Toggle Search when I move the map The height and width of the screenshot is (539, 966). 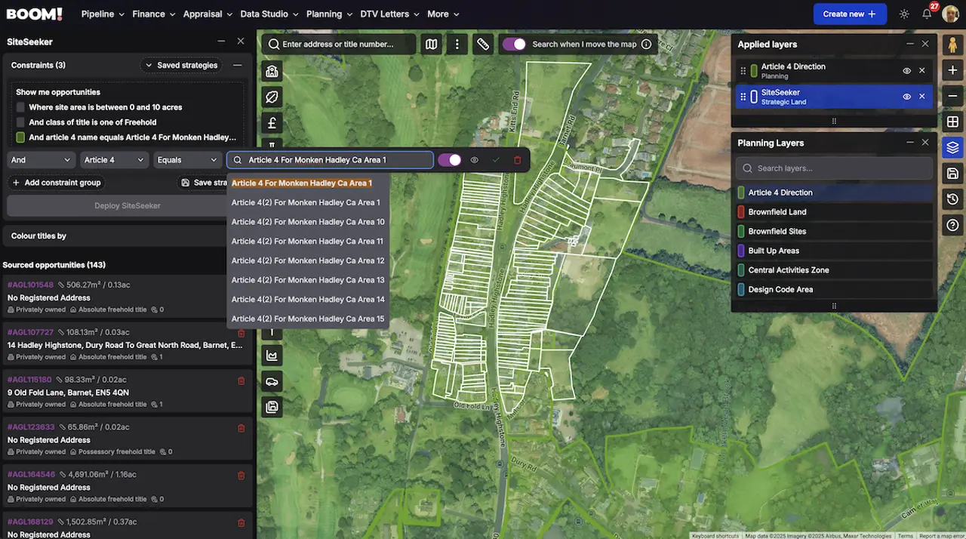click(514, 45)
